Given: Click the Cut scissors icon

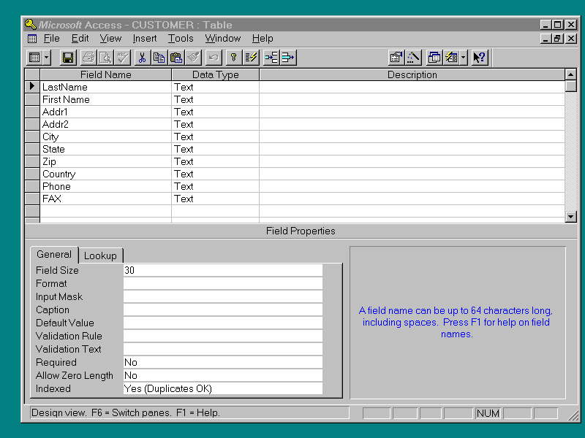Looking at the screenshot, I should pos(142,57).
